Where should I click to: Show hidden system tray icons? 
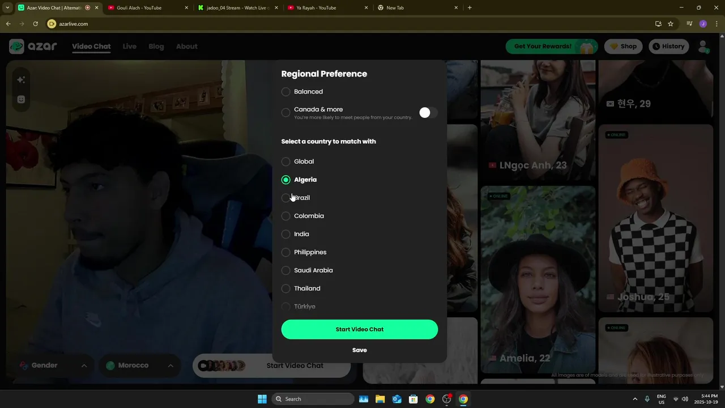coord(635,399)
